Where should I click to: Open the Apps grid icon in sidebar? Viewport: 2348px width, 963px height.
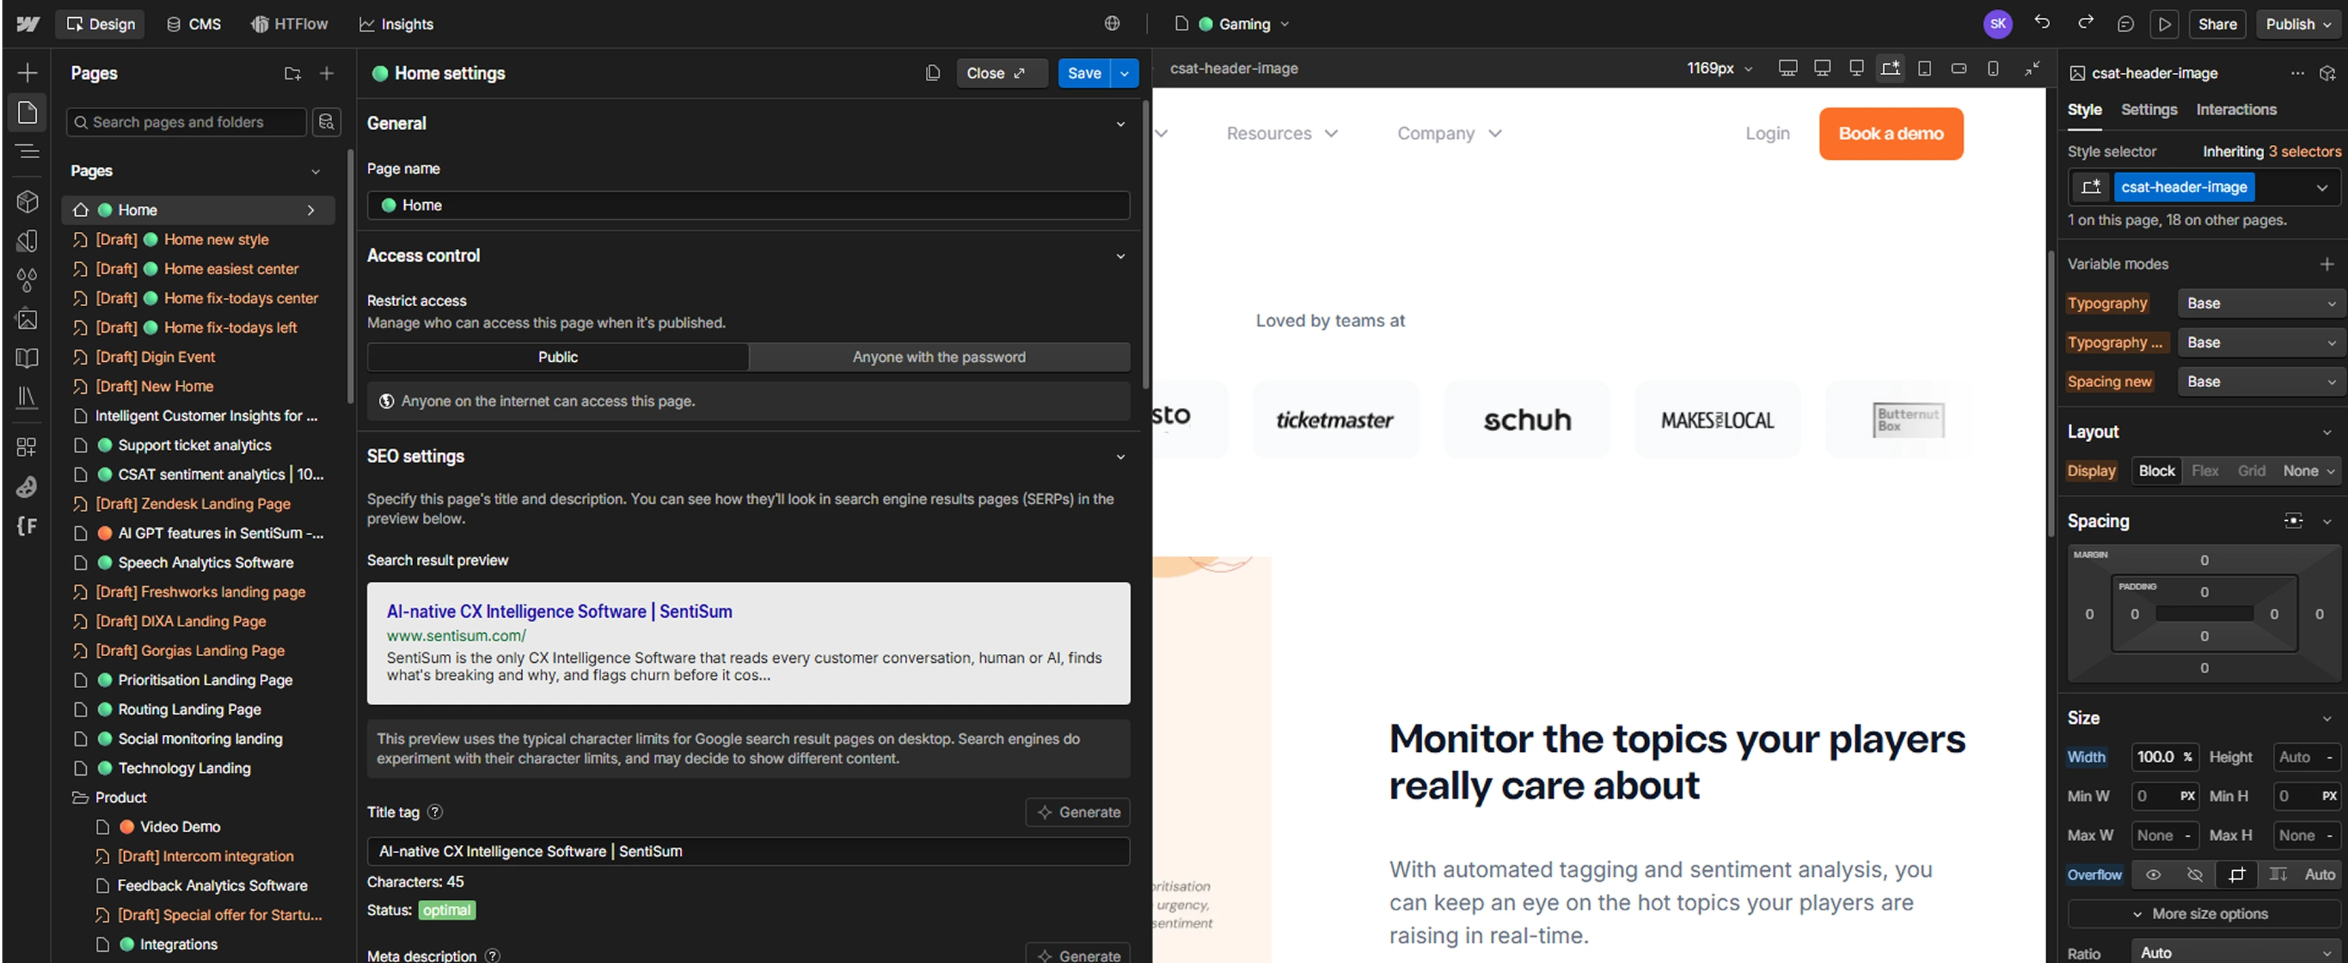(27, 447)
